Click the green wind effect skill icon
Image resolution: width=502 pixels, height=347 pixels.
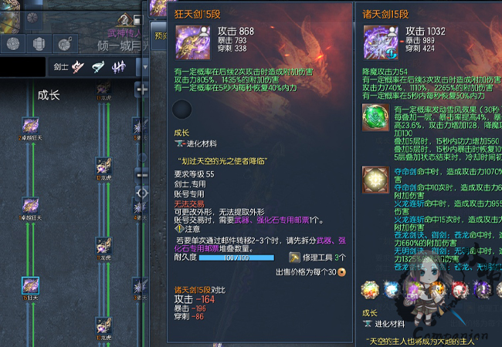[375, 117]
